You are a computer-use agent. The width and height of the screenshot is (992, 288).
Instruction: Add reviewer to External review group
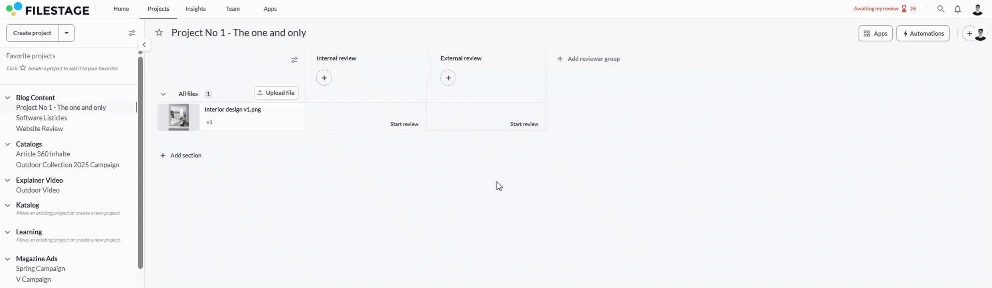[x=448, y=78]
